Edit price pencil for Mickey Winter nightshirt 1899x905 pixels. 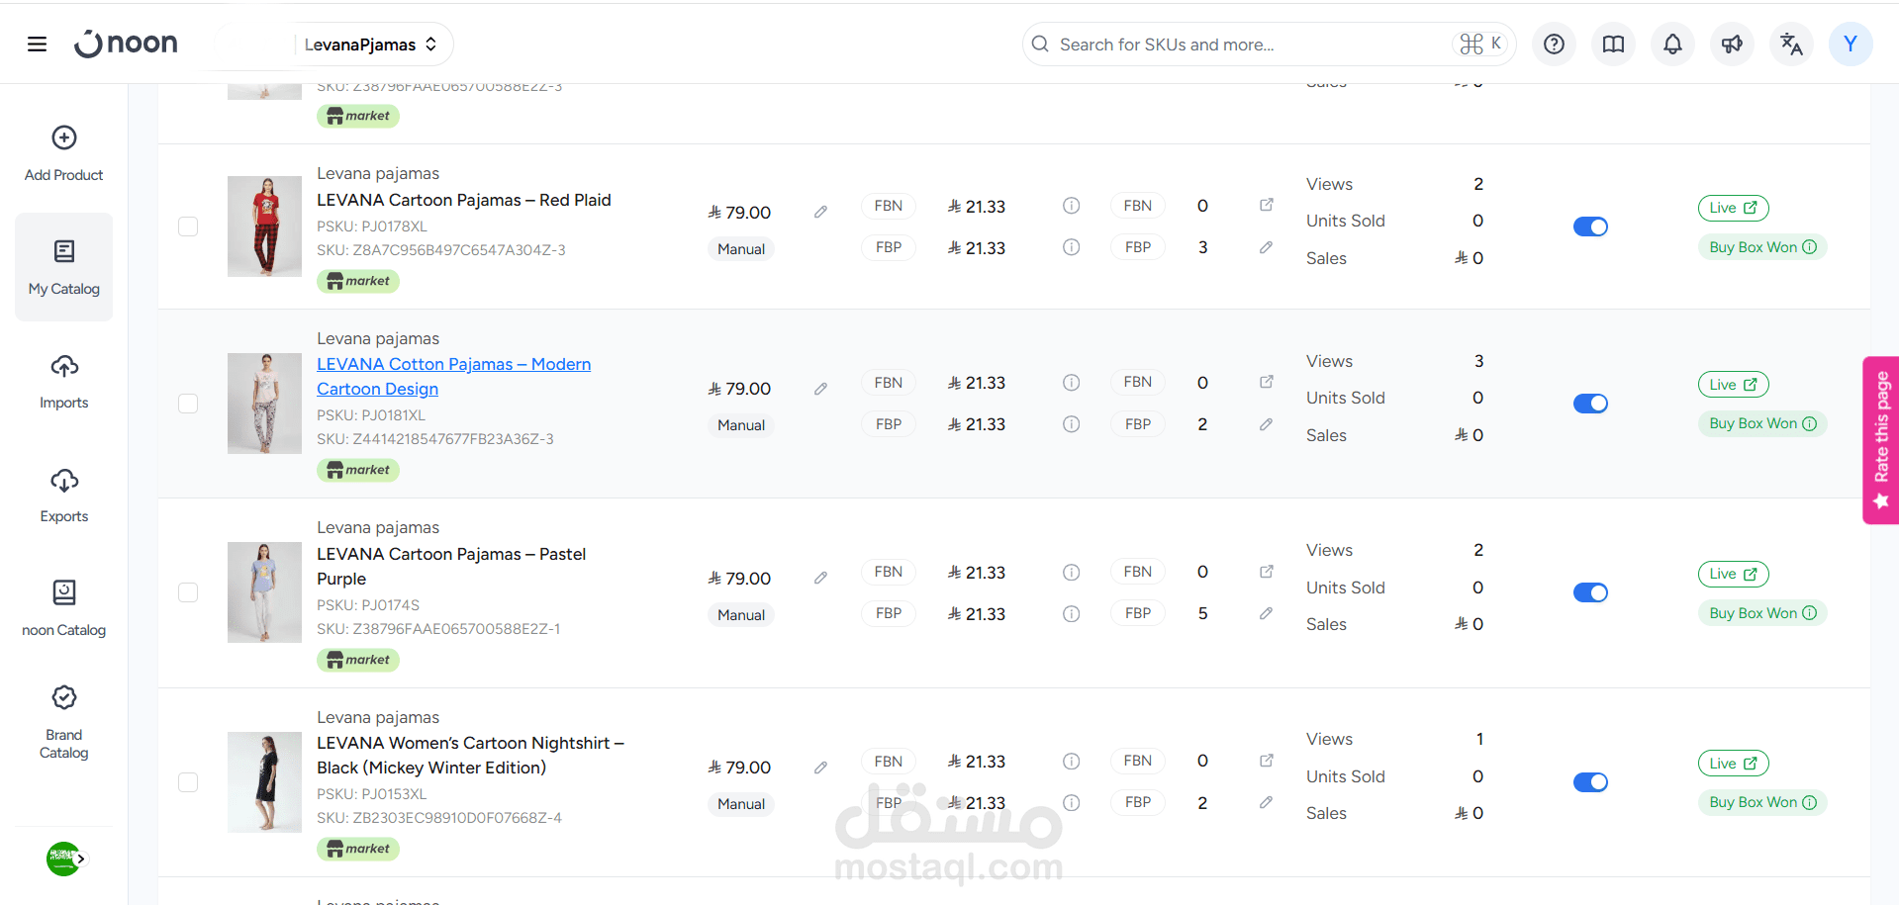pos(820,768)
